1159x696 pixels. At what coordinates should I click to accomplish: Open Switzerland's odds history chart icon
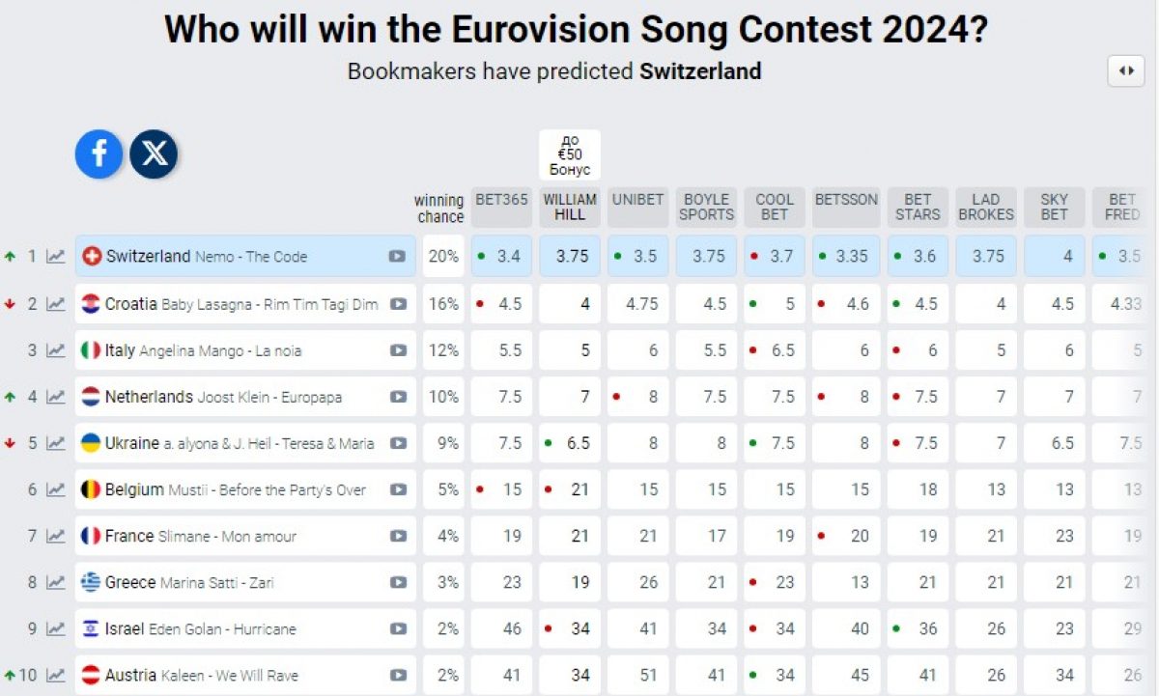tap(56, 257)
